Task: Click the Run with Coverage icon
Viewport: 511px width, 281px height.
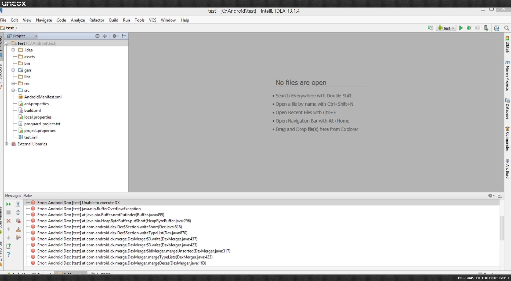Action: 478,28
